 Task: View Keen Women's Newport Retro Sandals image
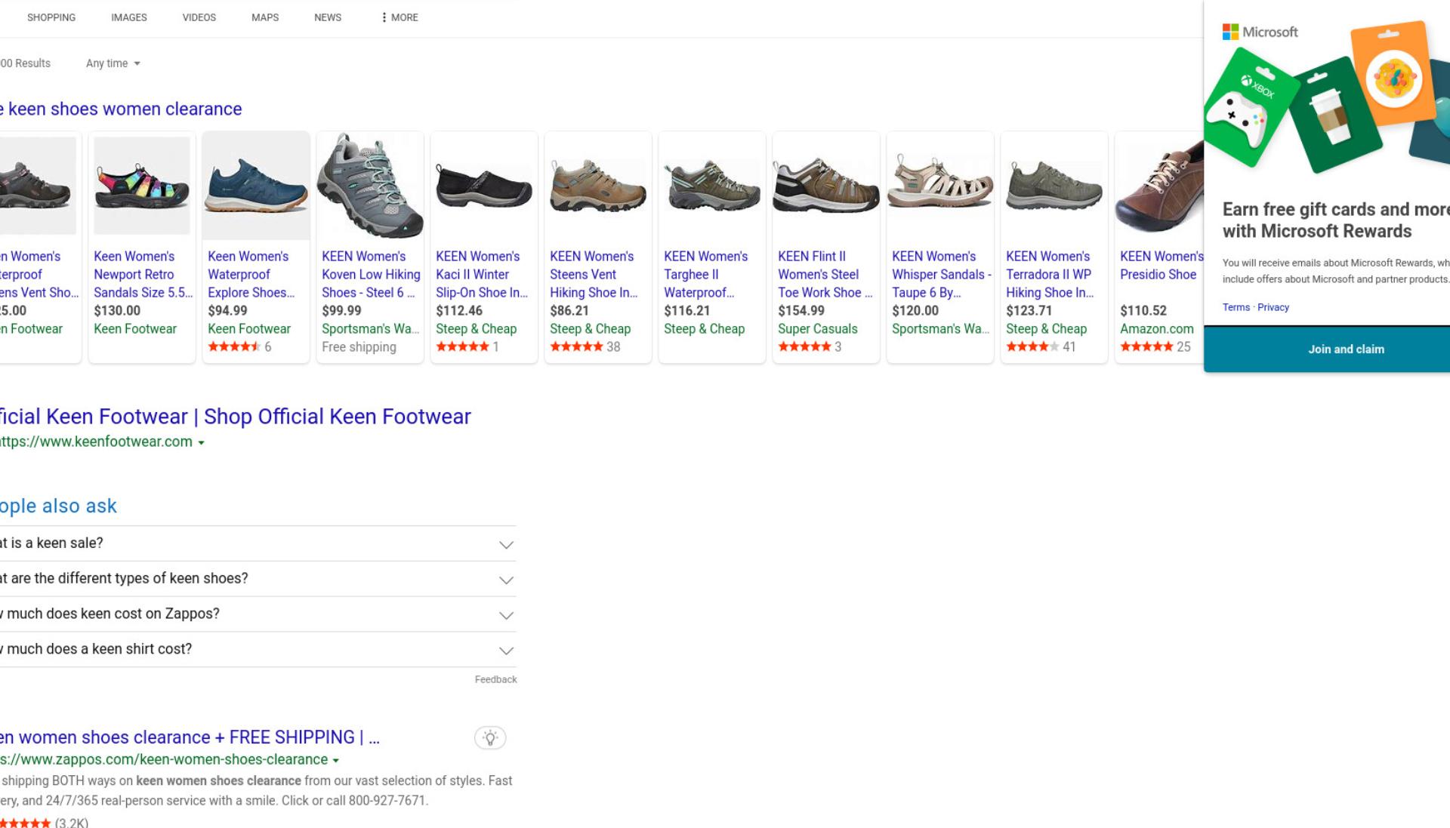point(142,186)
